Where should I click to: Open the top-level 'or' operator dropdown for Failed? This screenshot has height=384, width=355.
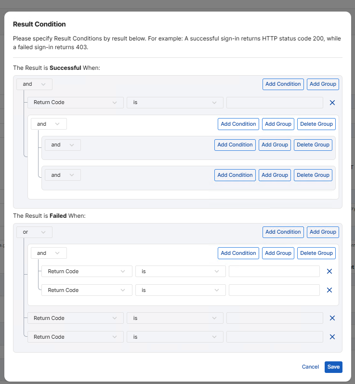pos(34,232)
